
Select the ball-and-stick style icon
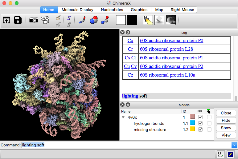(x=105, y=20)
